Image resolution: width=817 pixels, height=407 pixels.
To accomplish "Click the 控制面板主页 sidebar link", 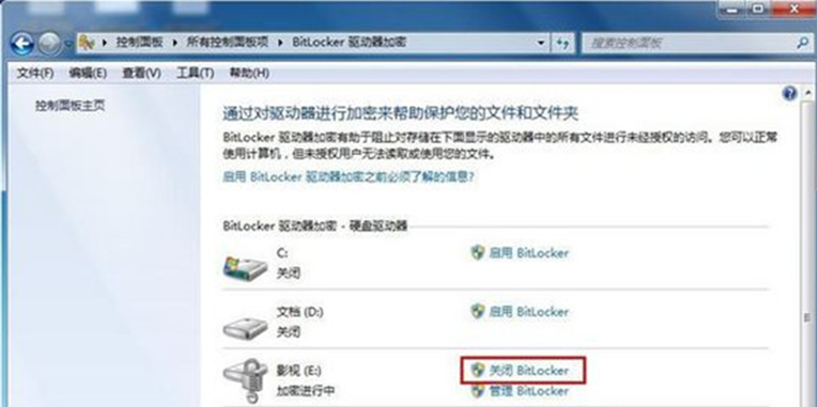I will pyautogui.click(x=70, y=106).
